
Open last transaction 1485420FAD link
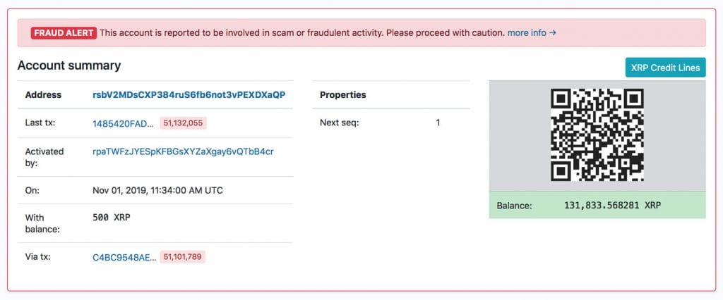(x=123, y=123)
